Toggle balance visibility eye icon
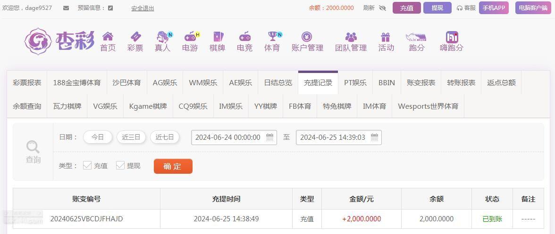 (x=382, y=8)
